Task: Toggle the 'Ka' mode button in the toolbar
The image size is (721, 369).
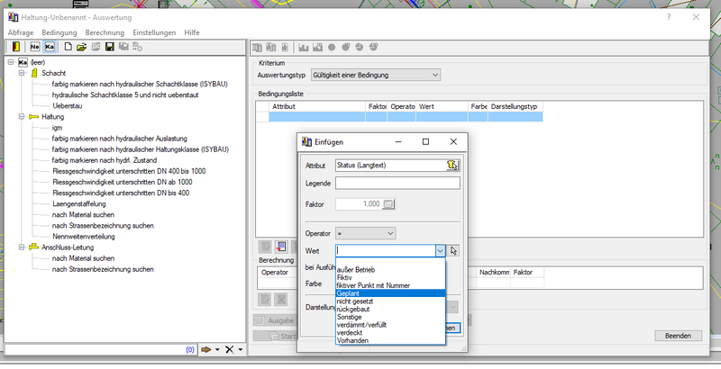Action: (x=50, y=47)
